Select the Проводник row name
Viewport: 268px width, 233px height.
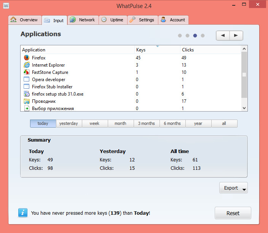[44, 101]
